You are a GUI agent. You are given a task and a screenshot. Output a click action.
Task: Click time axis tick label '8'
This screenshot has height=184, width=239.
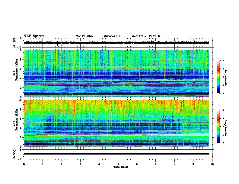point(174,164)
